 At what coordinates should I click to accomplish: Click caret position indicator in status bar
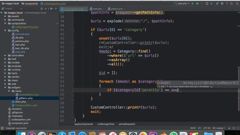pyautogui.click(x=193, y=128)
